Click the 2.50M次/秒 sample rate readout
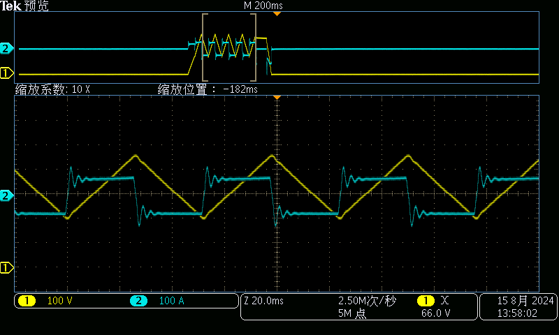 tap(367, 301)
